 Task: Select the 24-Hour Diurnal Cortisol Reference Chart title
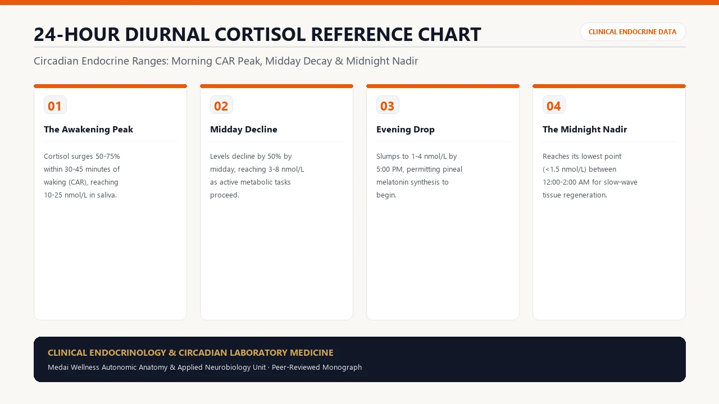pyautogui.click(x=257, y=34)
